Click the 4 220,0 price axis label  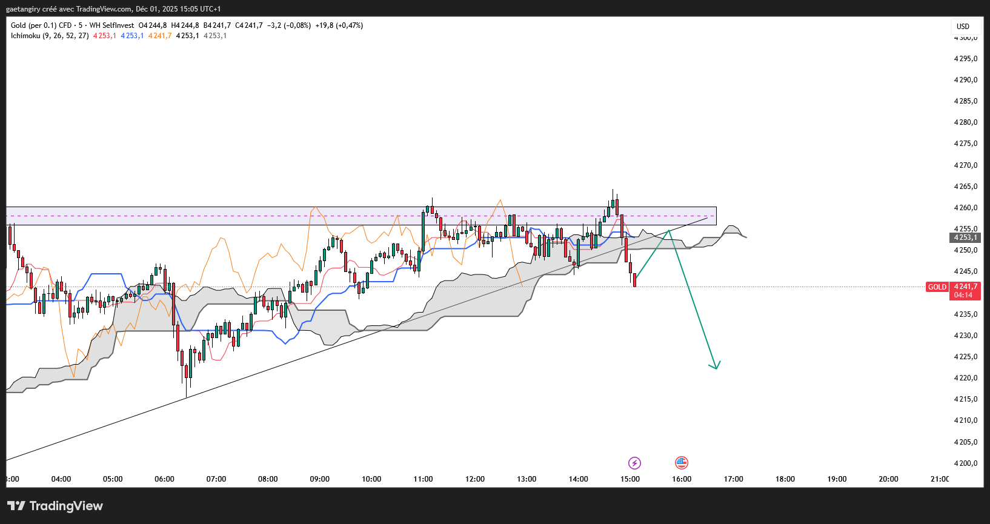click(966, 378)
